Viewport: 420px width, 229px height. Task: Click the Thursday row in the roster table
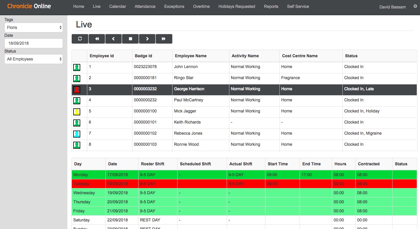[244, 202]
